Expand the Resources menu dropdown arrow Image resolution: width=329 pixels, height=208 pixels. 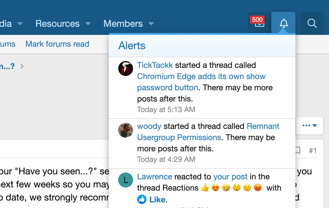[88, 24]
